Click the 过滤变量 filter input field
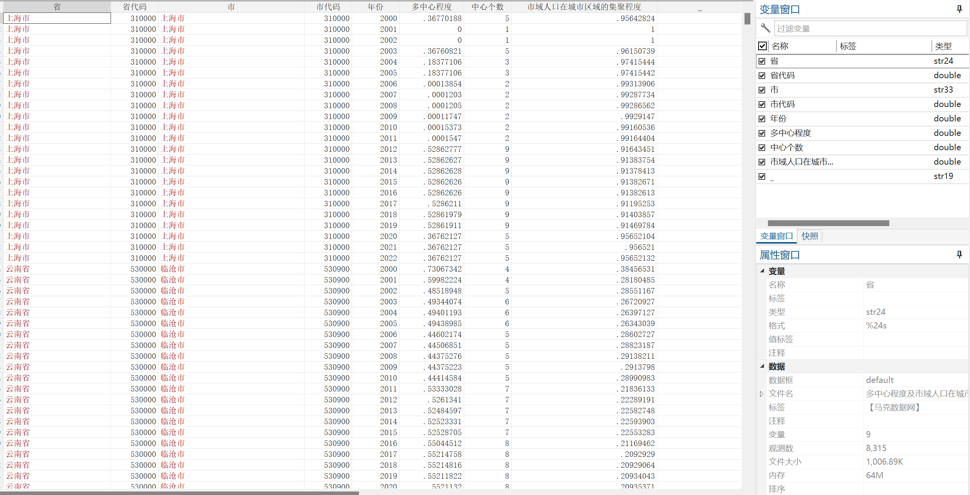Viewport: 970px width, 495px height. [x=870, y=28]
